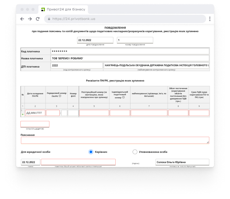Click the кількість додатків input field
Image resolution: width=230 pixels, height=199 pixels.
(35, 124)
